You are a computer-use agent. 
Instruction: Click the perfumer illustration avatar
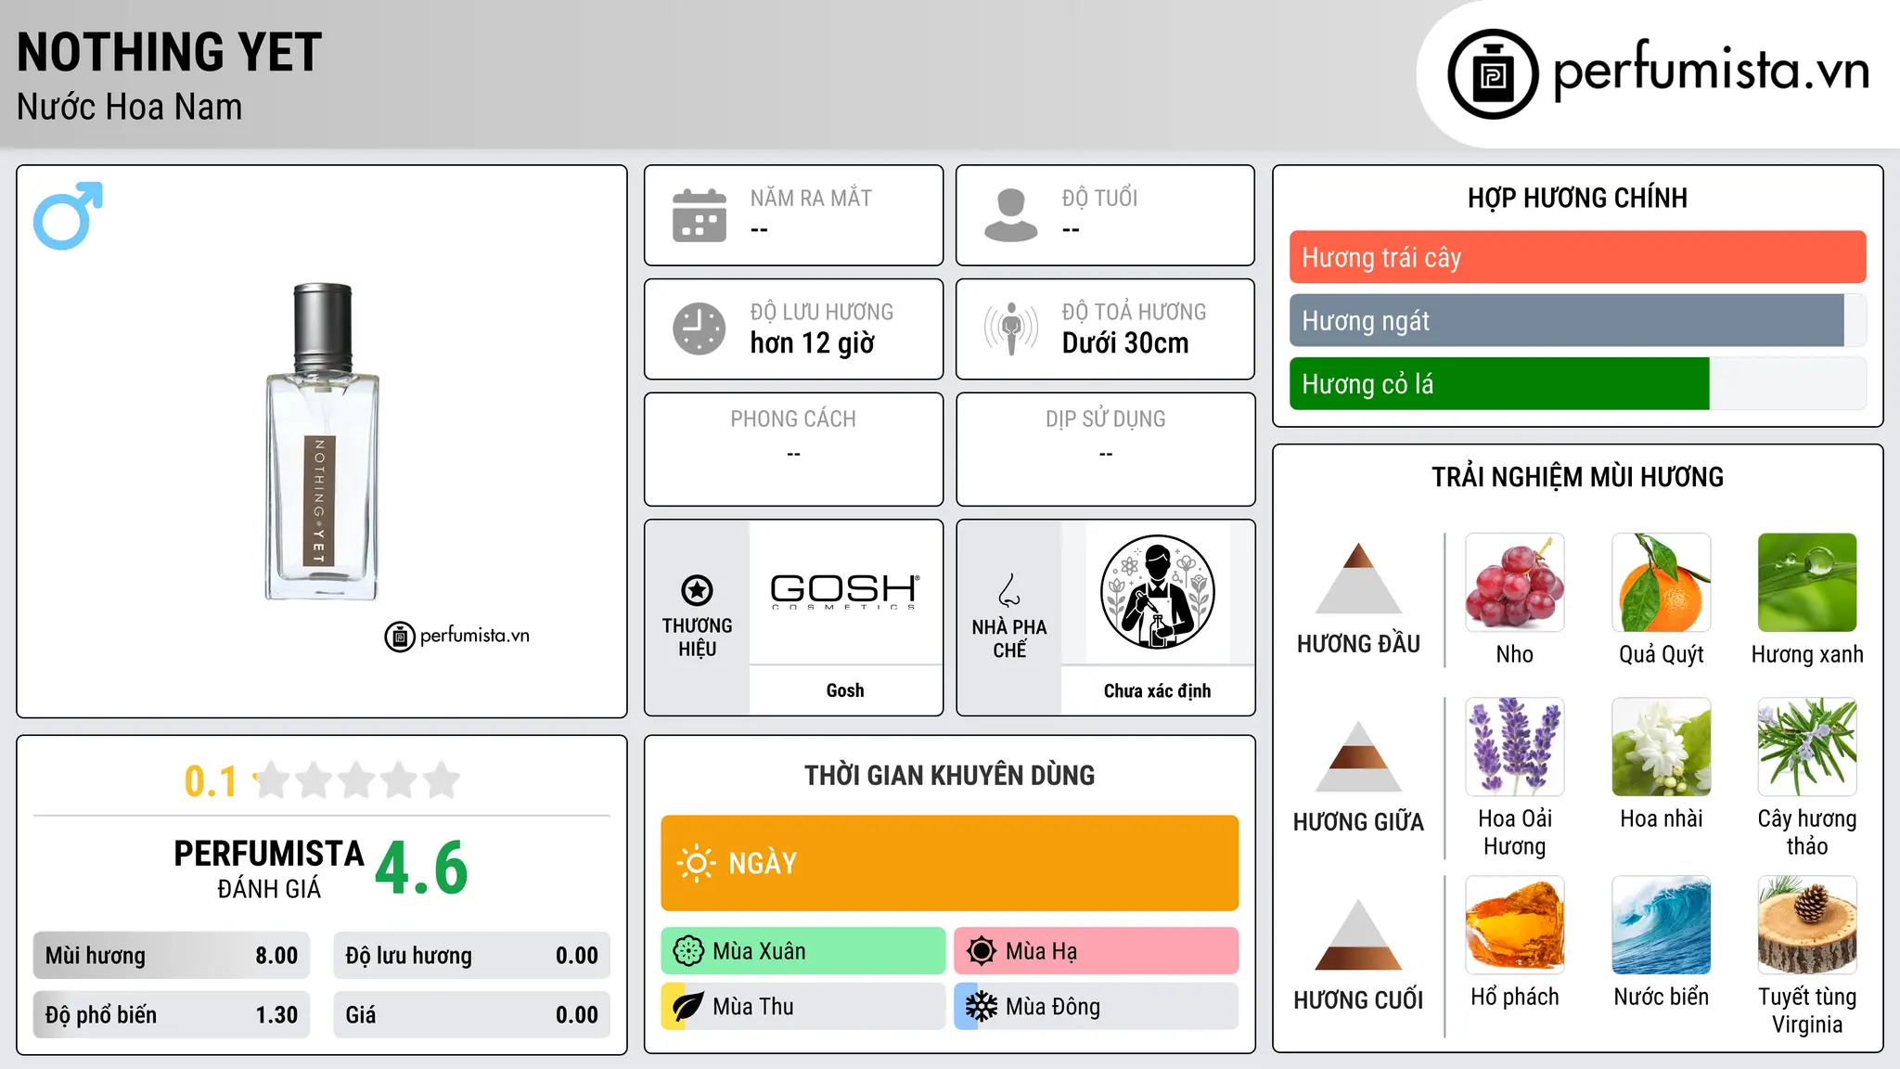(1157, 592)
